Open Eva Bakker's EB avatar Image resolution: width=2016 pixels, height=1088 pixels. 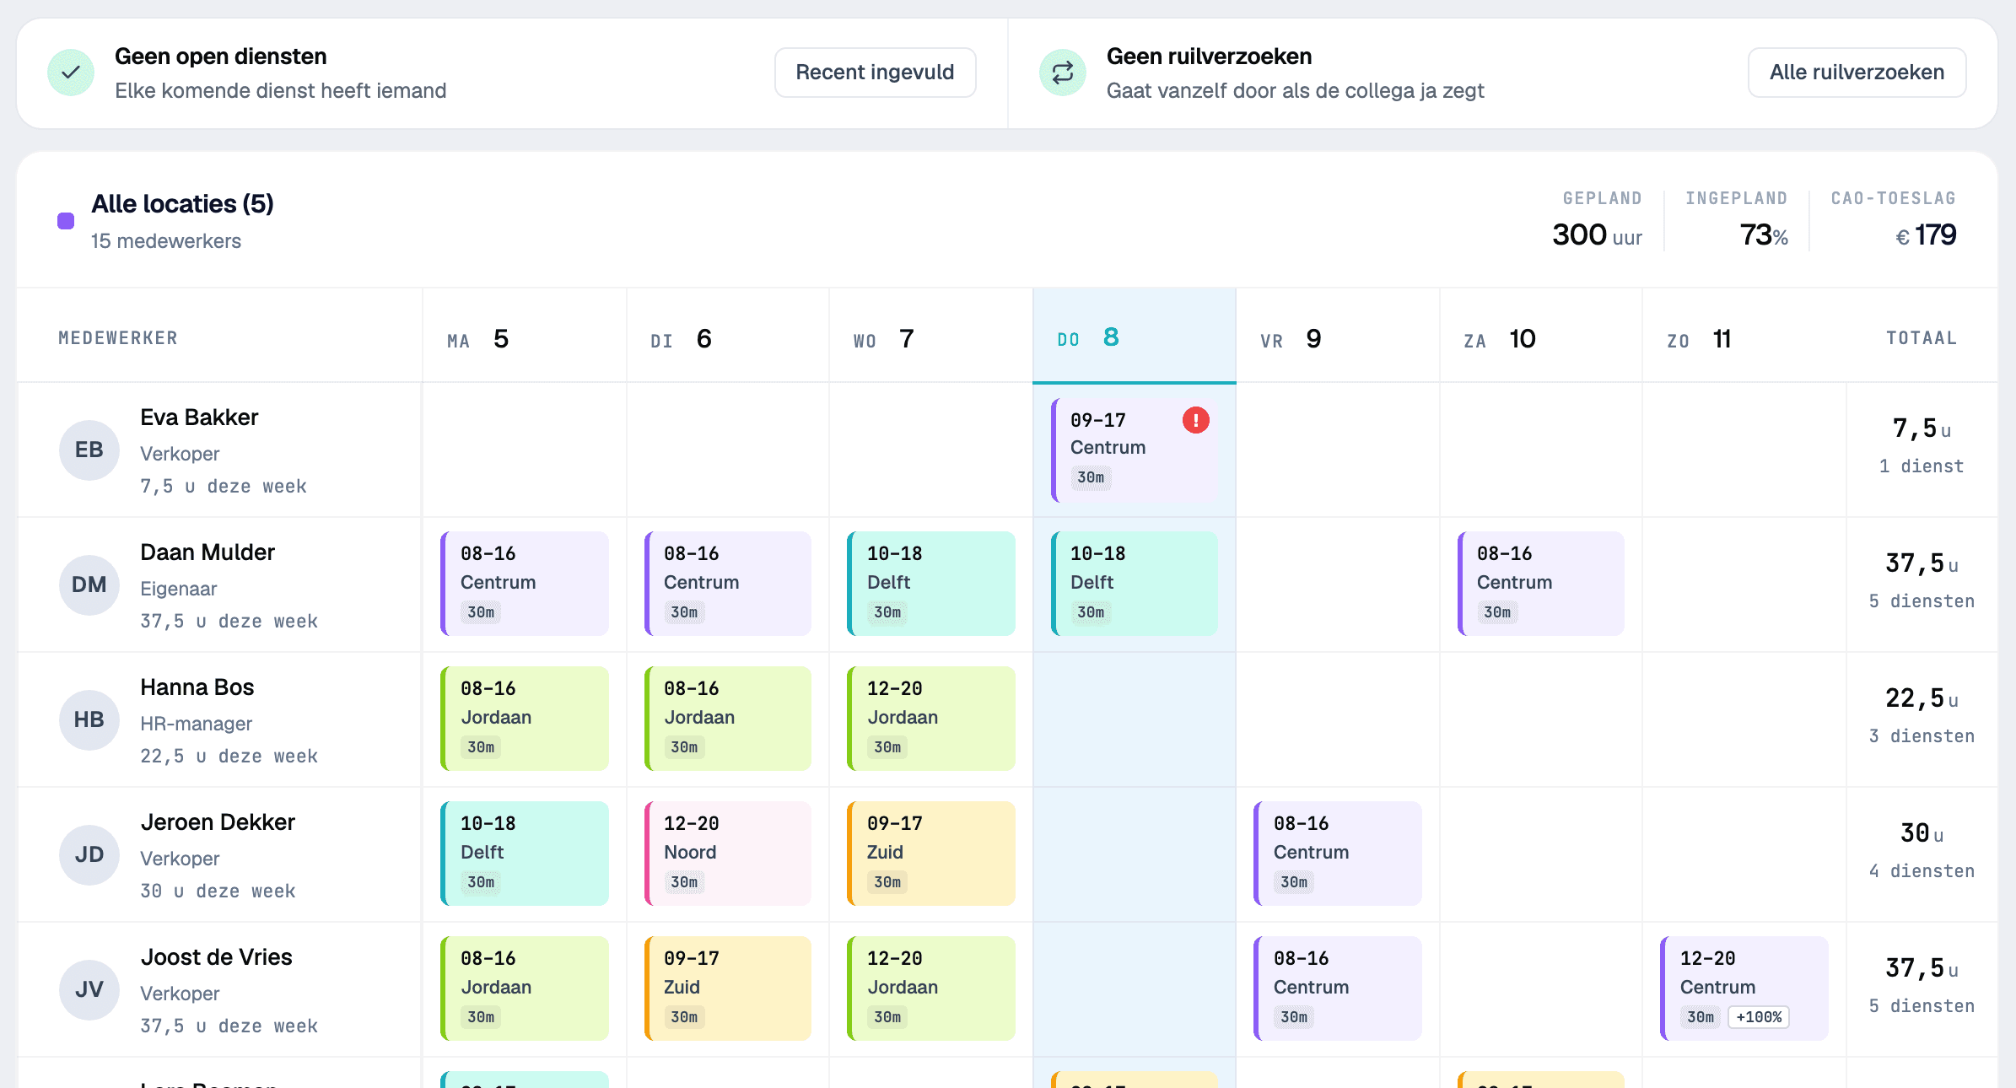pyautogui.click(x=89, y=450)
